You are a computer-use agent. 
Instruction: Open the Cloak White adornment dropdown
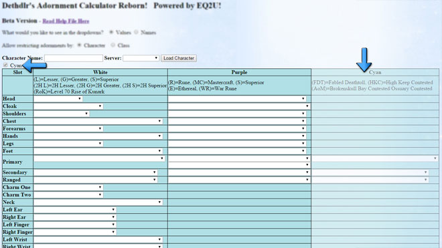pyautogui.click(x=68, y=106)
